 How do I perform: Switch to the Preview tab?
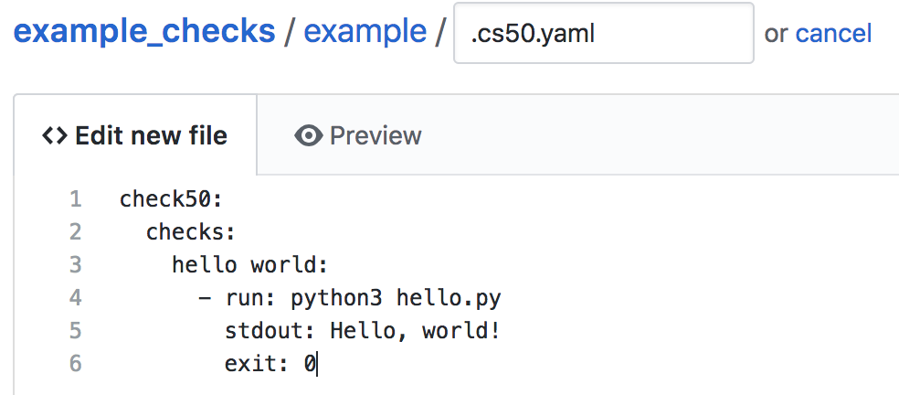point(358,136)
